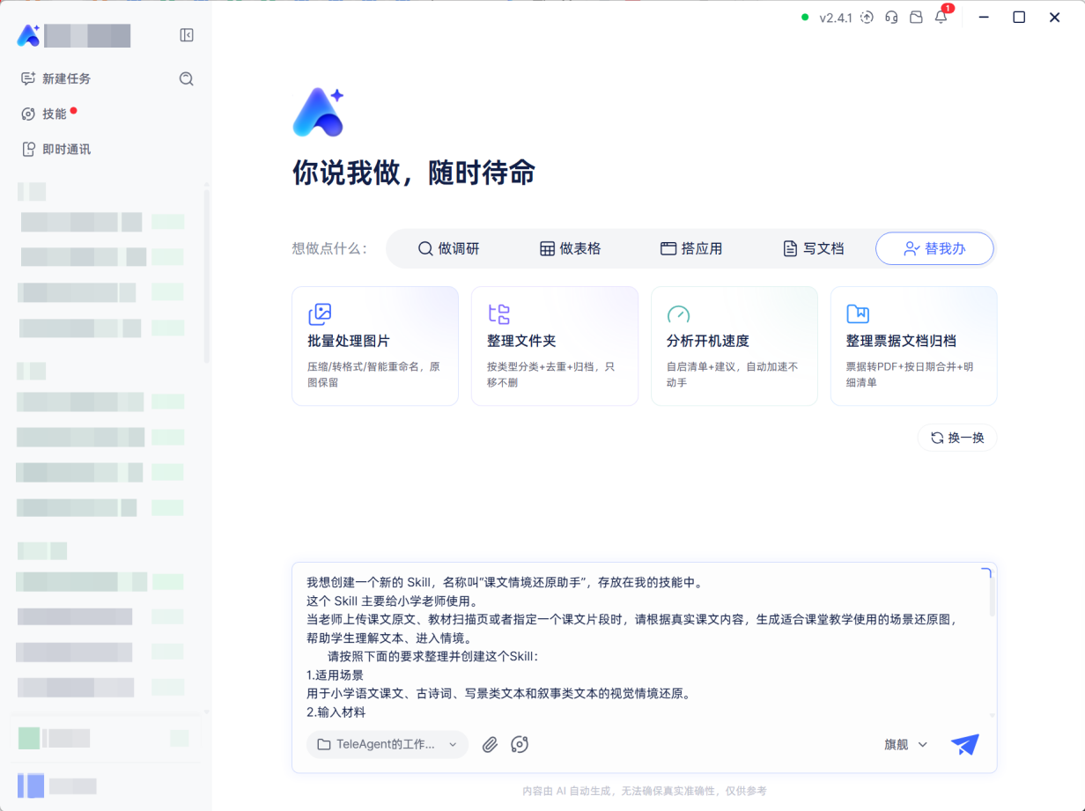Open the search icon beside 新建任务
Image resolution: width=1085 pixels, height=811 pixels.
coord(187,78)
